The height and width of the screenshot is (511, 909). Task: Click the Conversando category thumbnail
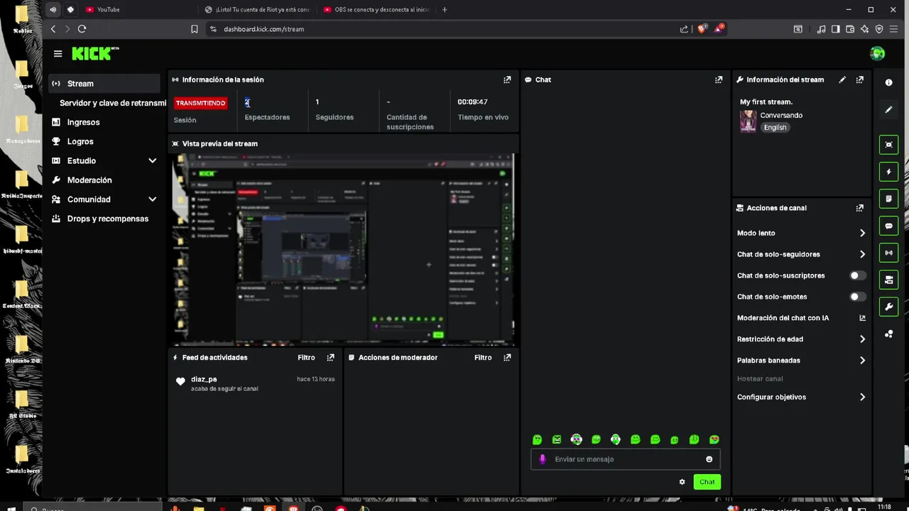748,121
